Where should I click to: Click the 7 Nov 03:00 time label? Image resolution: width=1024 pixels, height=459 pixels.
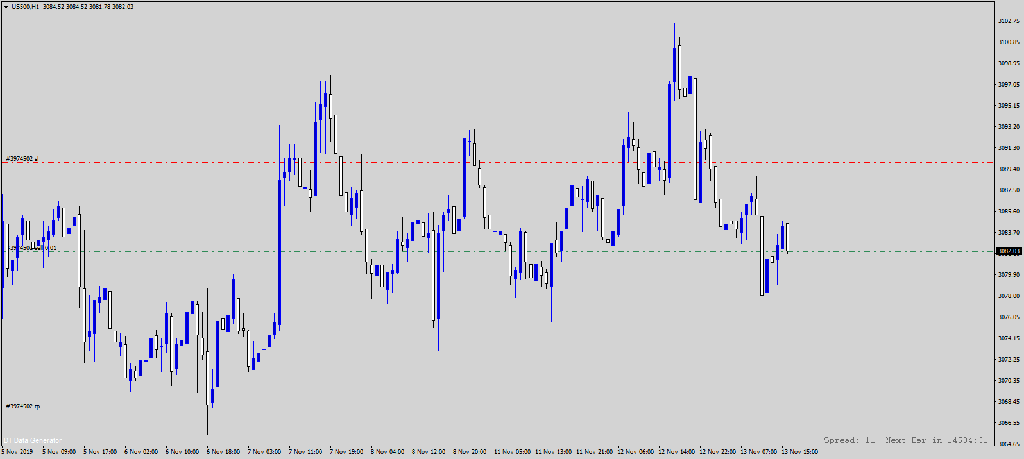click(x=264, y=452)
